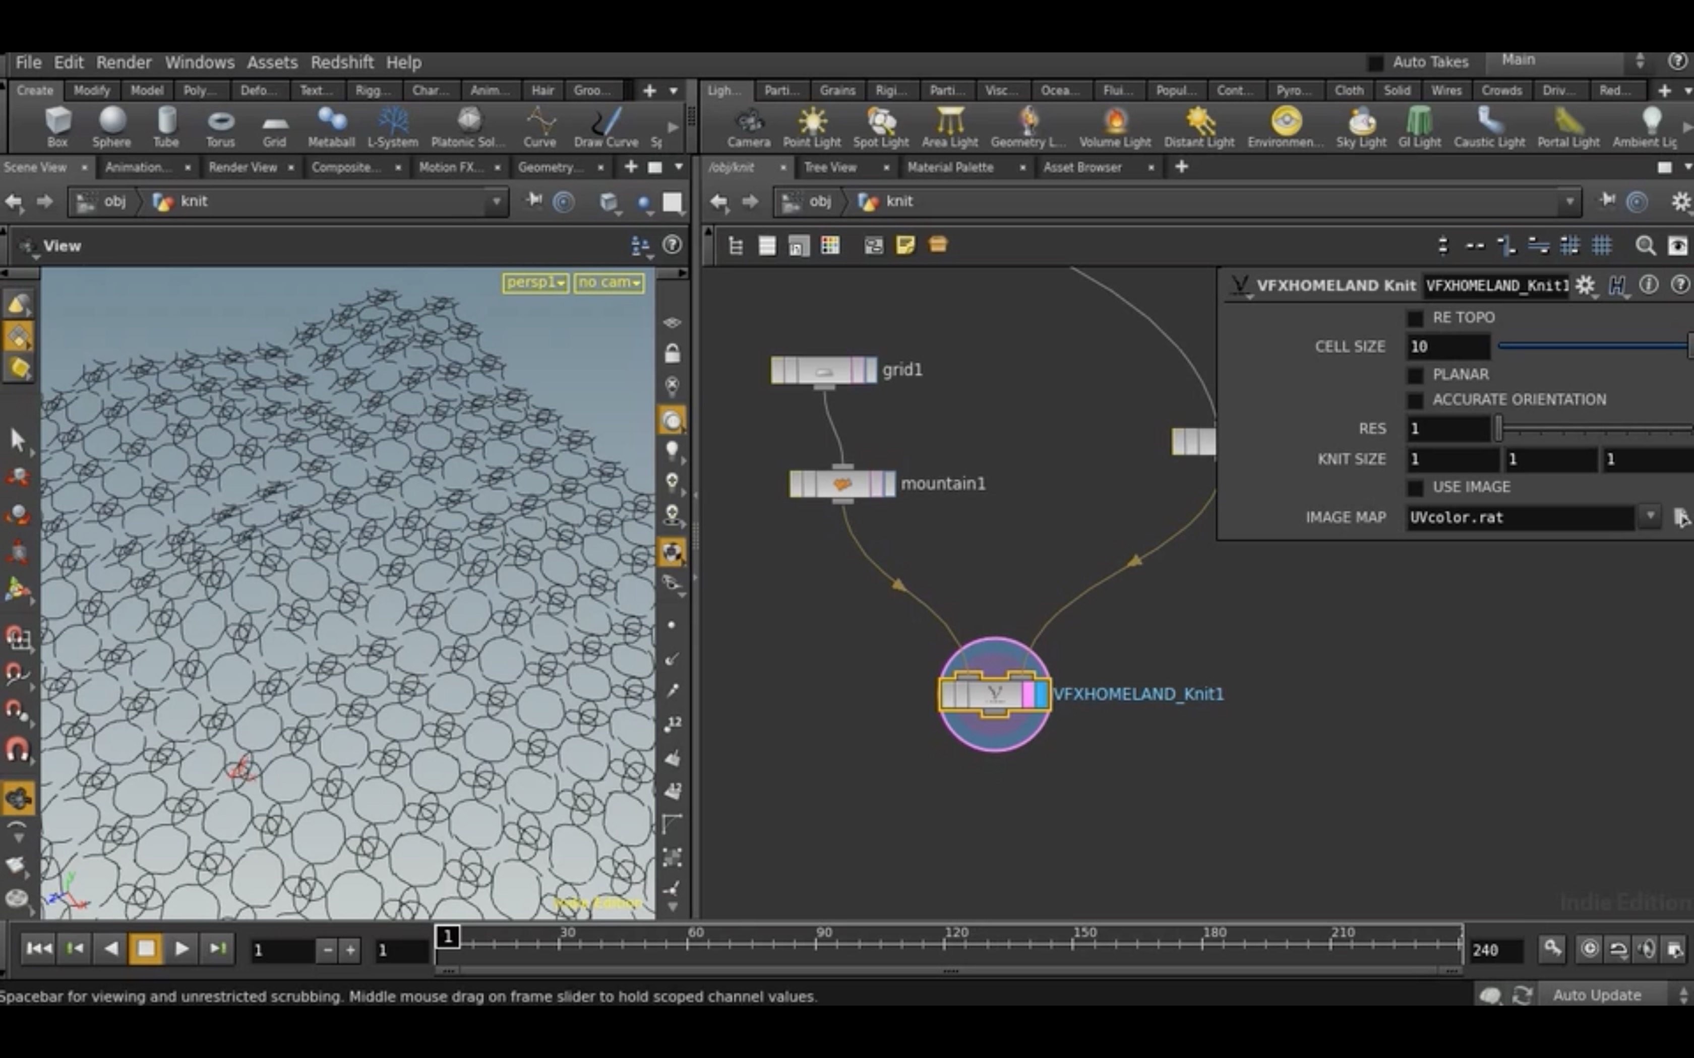Add a Sky Light
The height and width of the screenshot is (1058, 1694).
[1361, 127]
